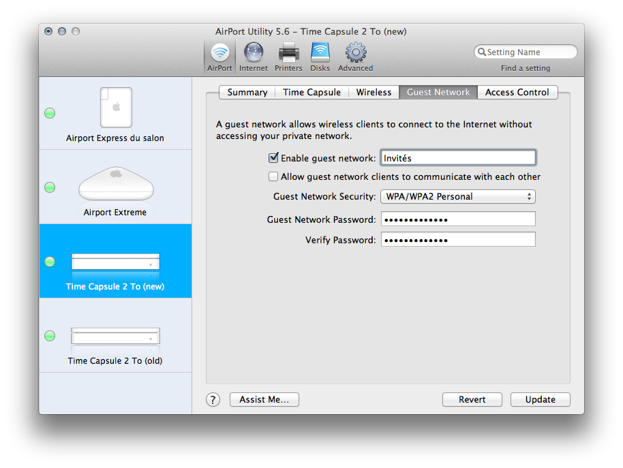Open the Guest Network Security dropdown
Viewport: 623px width, 468px height.
tap(458, 197)
